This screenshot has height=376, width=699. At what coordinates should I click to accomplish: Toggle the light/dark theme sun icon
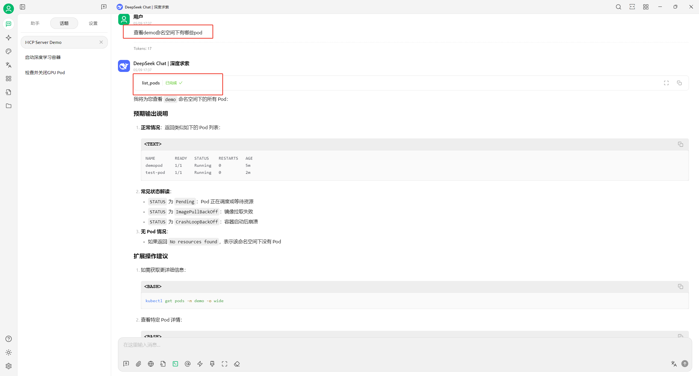(x=8, y=352)
